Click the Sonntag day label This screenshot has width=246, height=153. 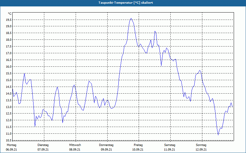pos(201,145)
